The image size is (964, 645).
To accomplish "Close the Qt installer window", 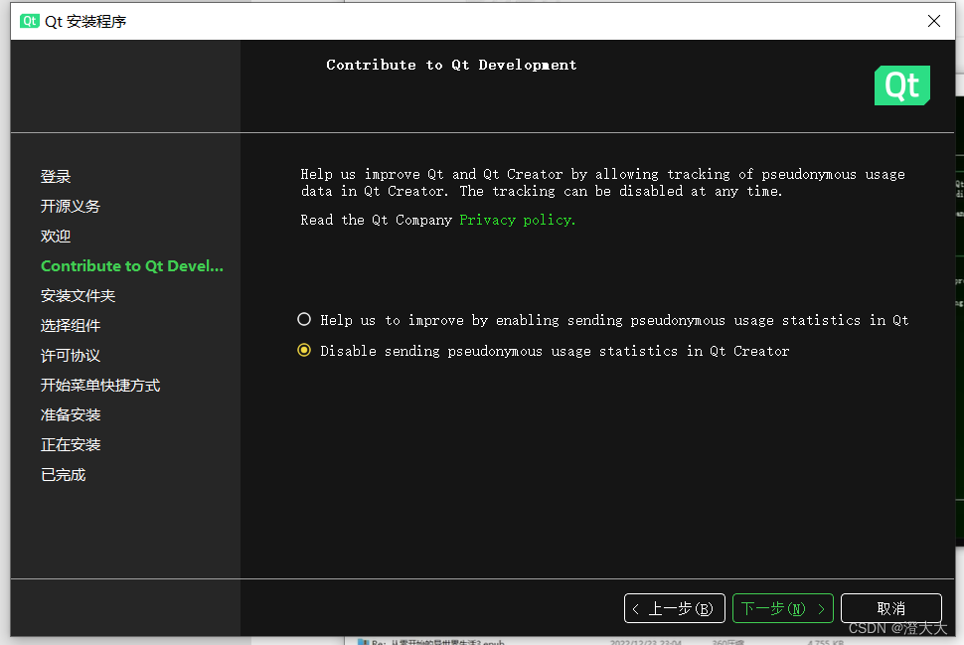I will pos(934,22).
